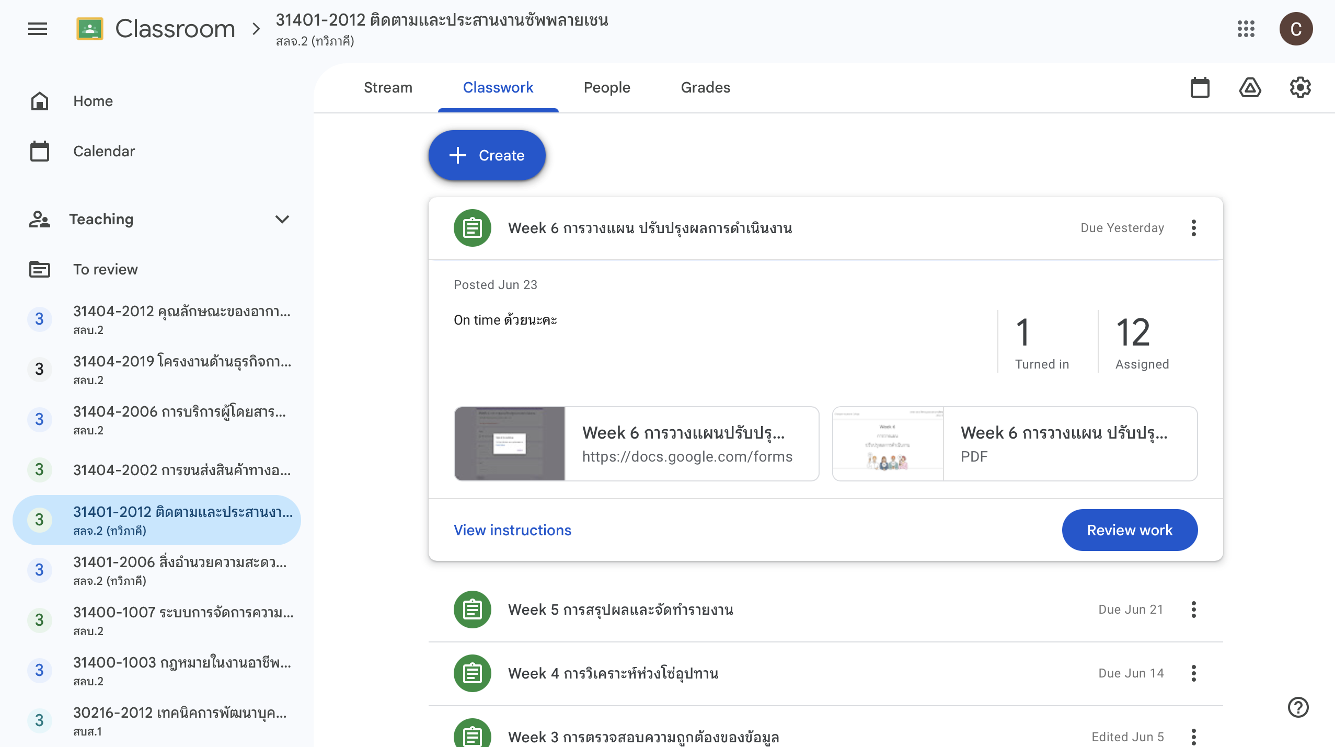Open more options for Week 5 assignment

click(x=1194, y=610)
